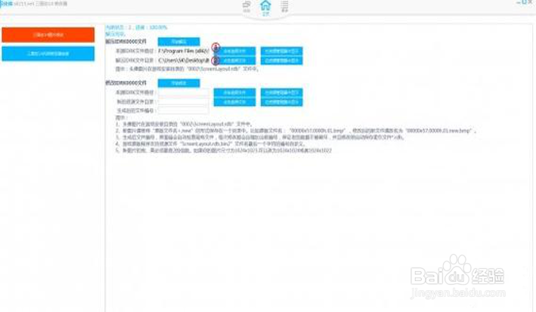Click the start button in the lower modify section
Viewport: 536px width, 312px height.
point(178,83)
